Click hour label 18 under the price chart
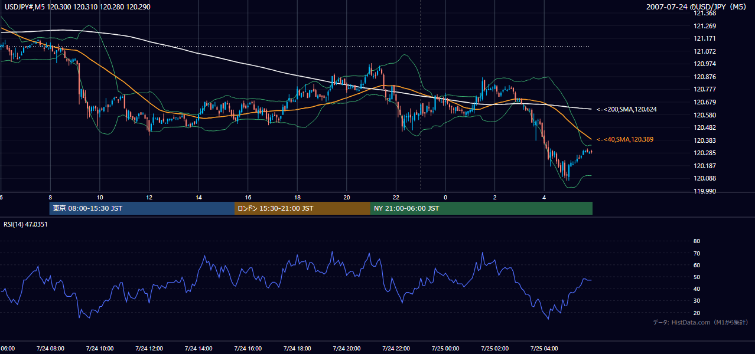The width and height of the screenshot is (755, 354). click(297, 197)
